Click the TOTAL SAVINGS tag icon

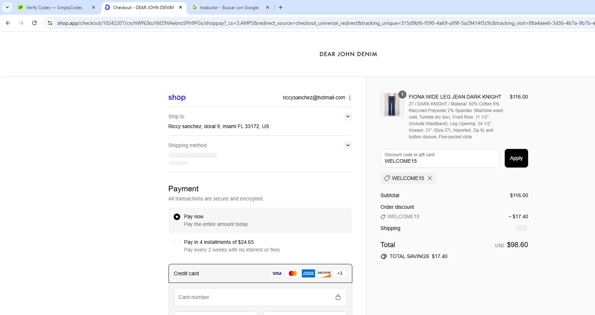384,256
